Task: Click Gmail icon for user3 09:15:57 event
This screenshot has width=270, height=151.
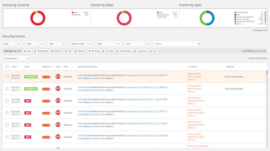Action: [58, 125]
